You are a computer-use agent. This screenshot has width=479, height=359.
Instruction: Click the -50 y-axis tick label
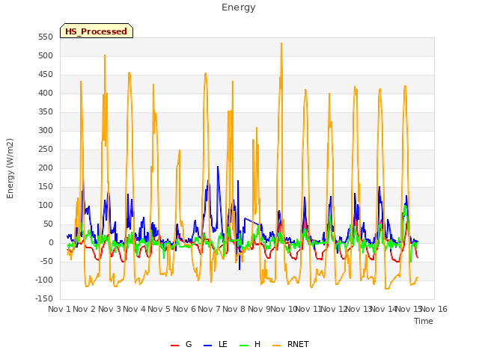47,262
